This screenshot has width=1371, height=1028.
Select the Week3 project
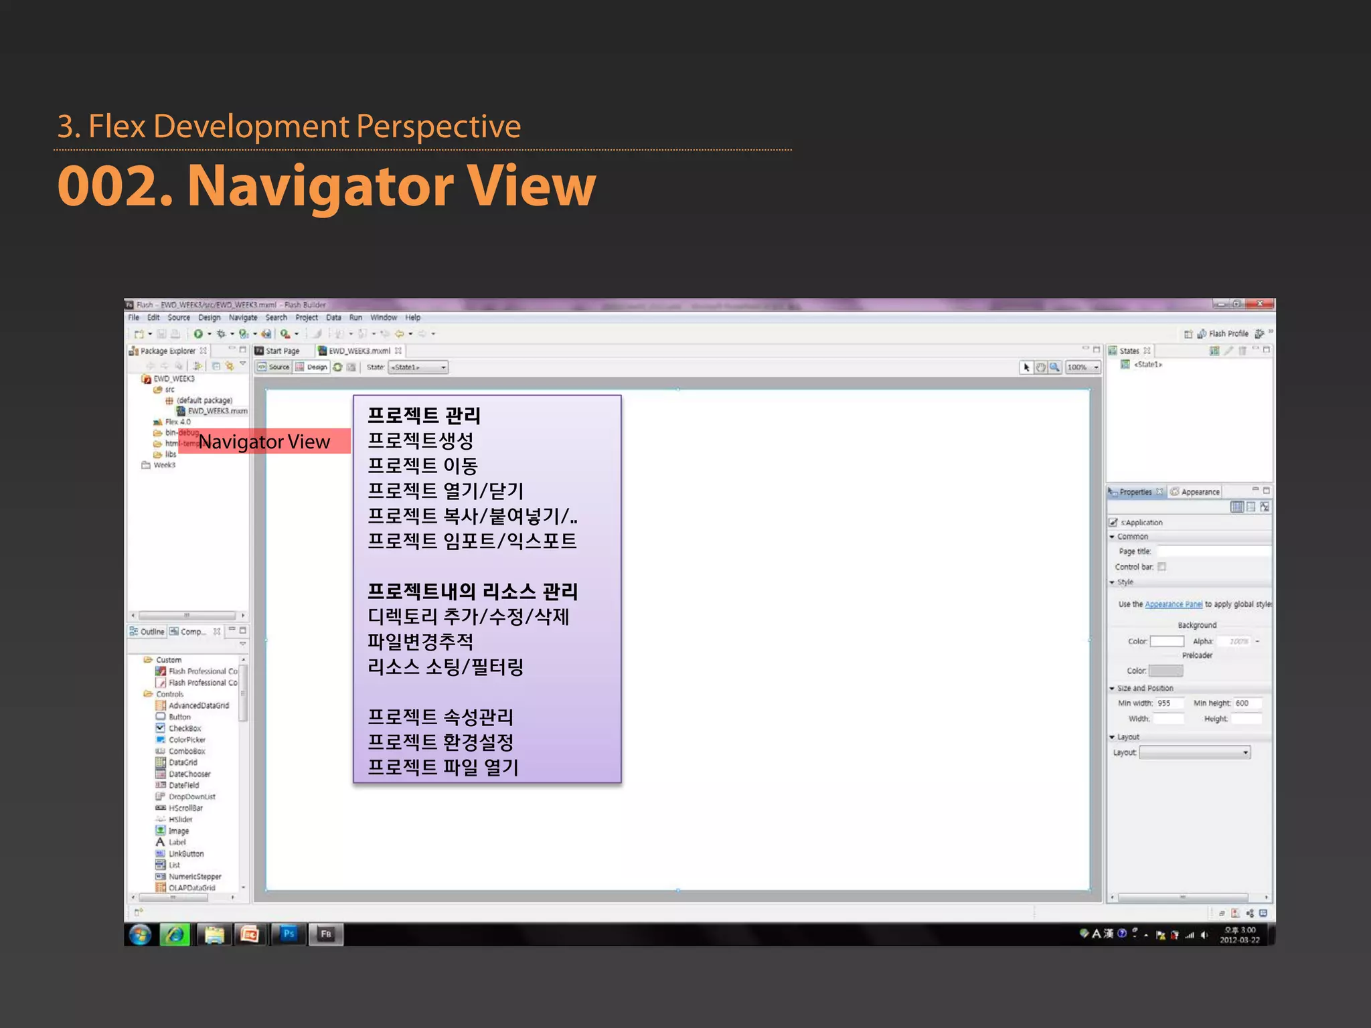[159, 465]
